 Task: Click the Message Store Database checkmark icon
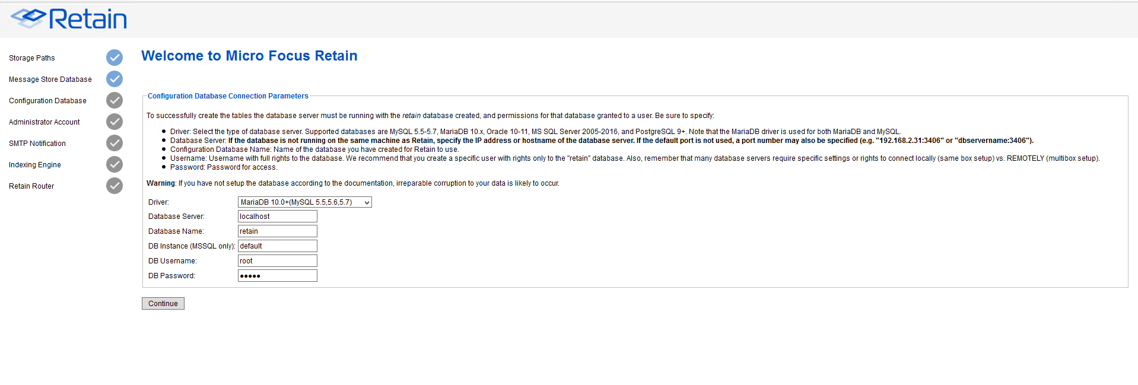(x=115, y=79)
